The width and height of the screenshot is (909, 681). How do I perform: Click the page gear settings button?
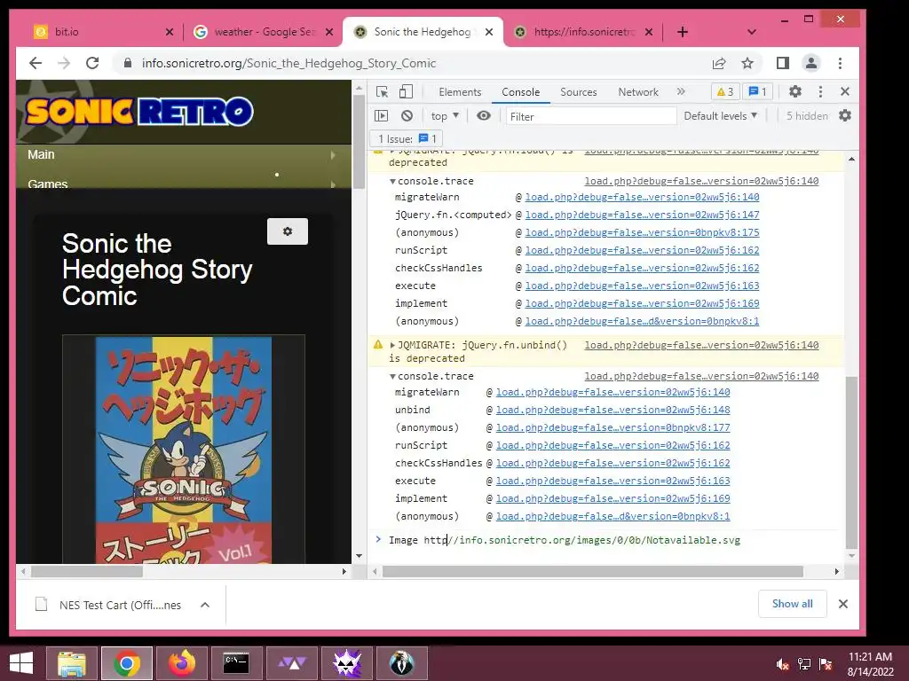(288, 231)
